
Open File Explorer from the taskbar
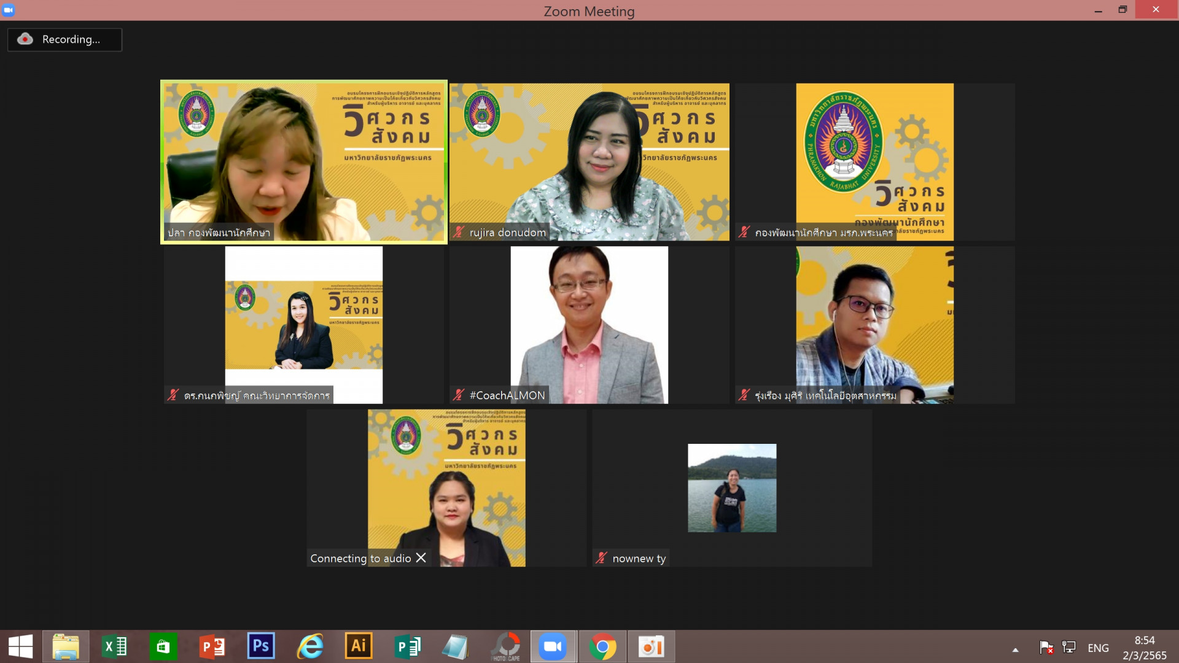pyautogui.click(x=66, y=646)
